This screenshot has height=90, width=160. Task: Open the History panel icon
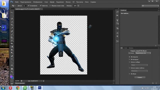[x=117, y=12]
